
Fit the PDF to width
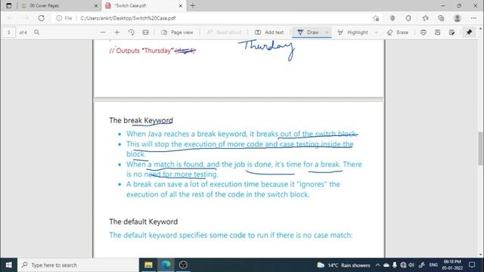point(145,32)
